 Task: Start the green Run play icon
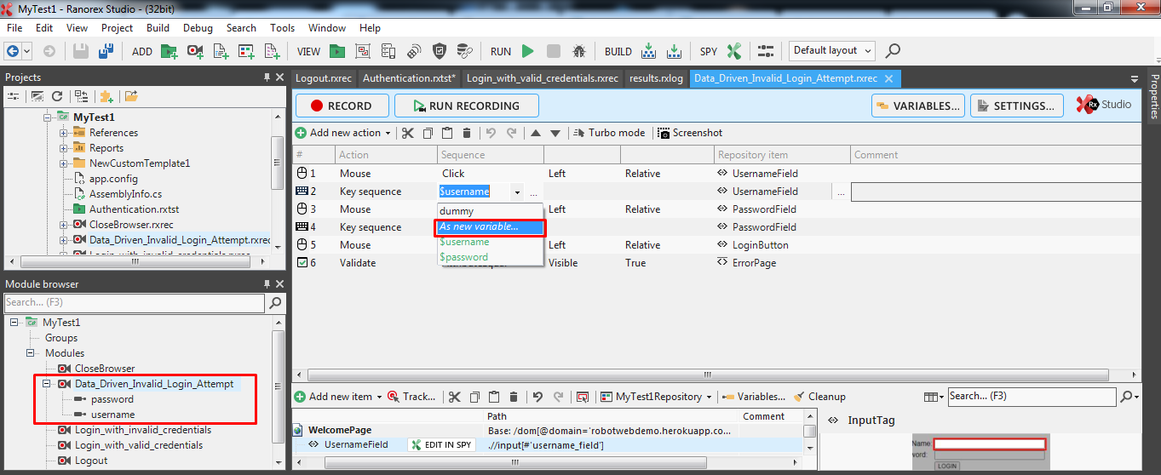(528, 51)
